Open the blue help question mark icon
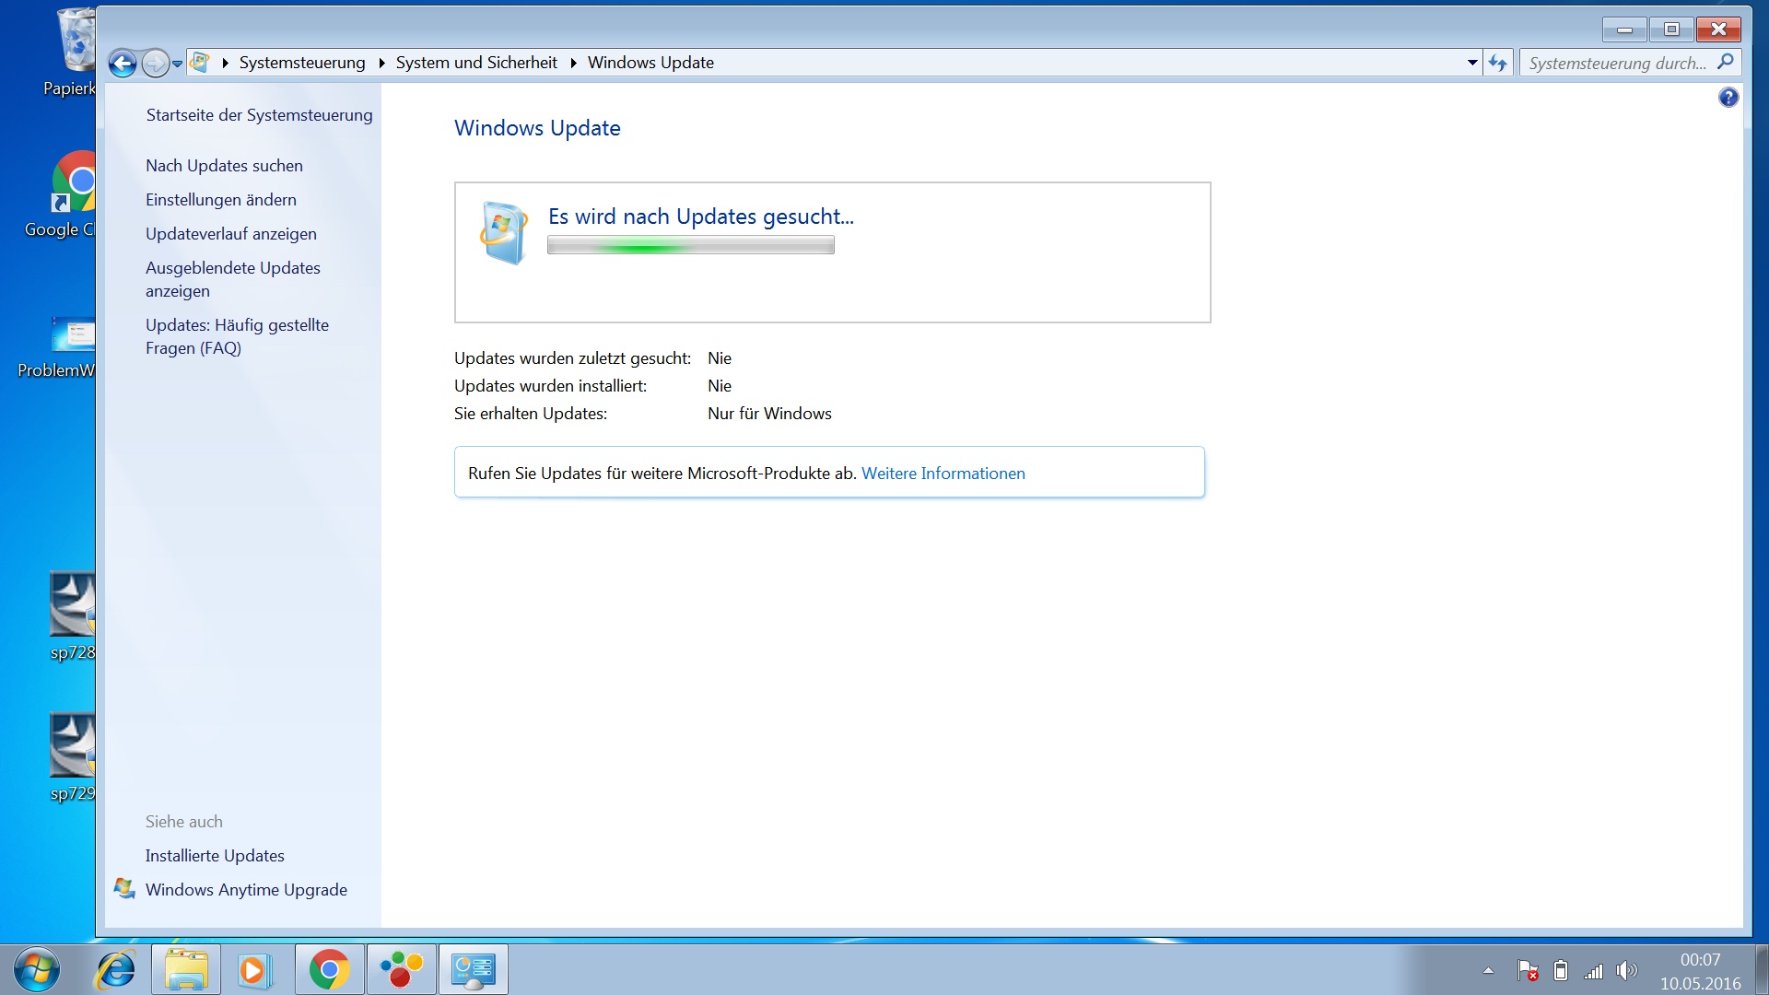The image size is (1769, 995). pyautogui.click(x=1728, y=97)
